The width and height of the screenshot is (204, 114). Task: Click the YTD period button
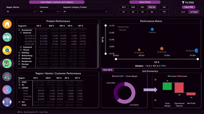pyautogui.click(x=164, y=7)
